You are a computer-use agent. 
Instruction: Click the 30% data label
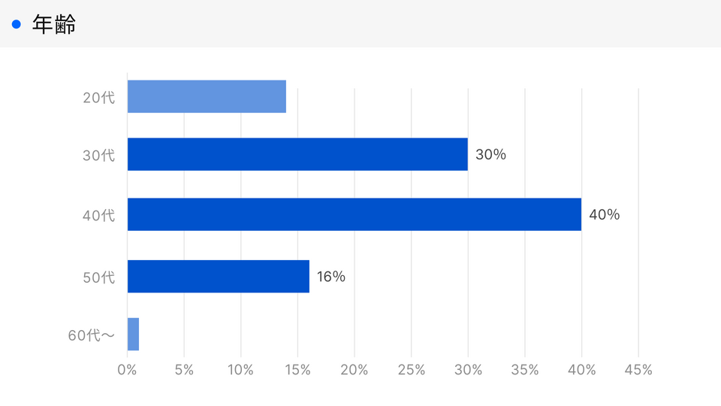(490, 155)
